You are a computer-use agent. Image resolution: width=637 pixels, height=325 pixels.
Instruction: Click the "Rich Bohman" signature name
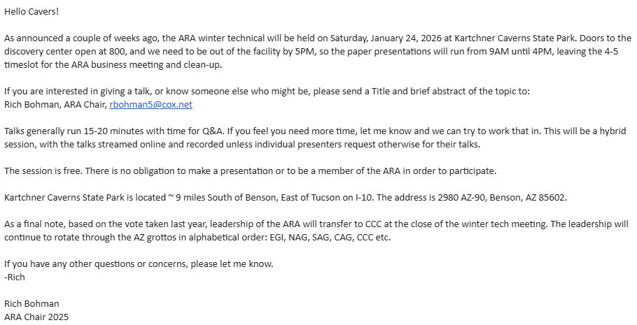coord(31,303)
